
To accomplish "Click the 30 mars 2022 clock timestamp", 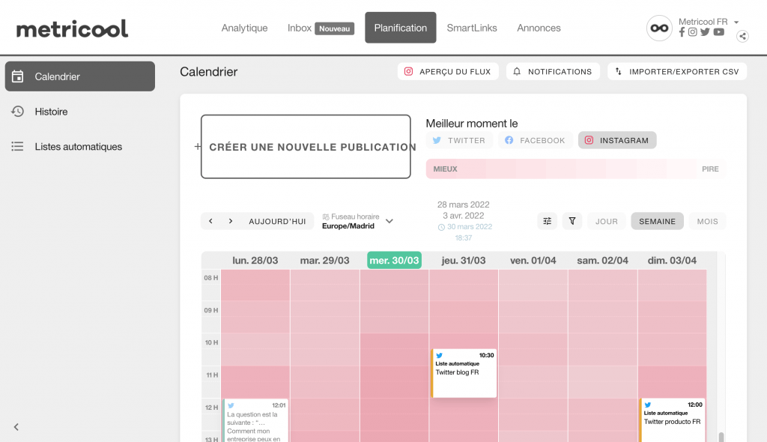I will click(x=464, y=232).
